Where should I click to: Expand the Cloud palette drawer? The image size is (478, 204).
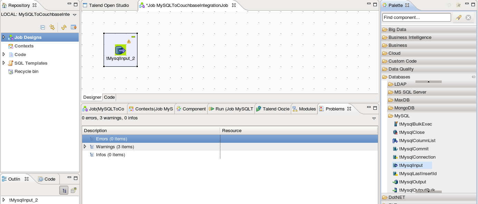click(x=429, y=53)
